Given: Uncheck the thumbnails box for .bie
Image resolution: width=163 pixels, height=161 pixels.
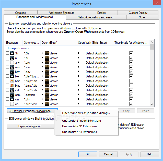Looking at the screenshot, I should [x=131, y=76].
